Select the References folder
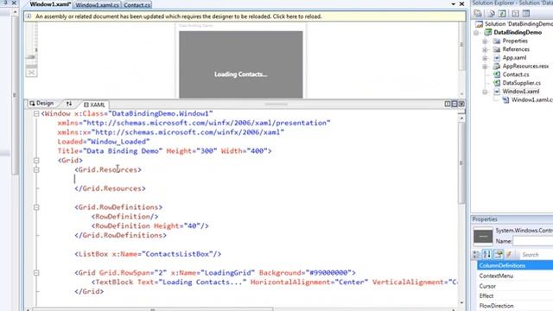This screenshot has height=311, width=553. (516, 49)
